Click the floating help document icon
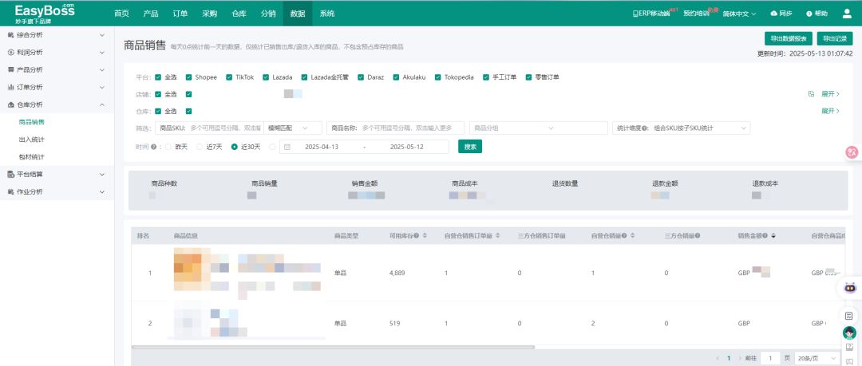Image resolution: width=862 pixels, height=366 pixels. pyautogui.click(x=849, y=348)
